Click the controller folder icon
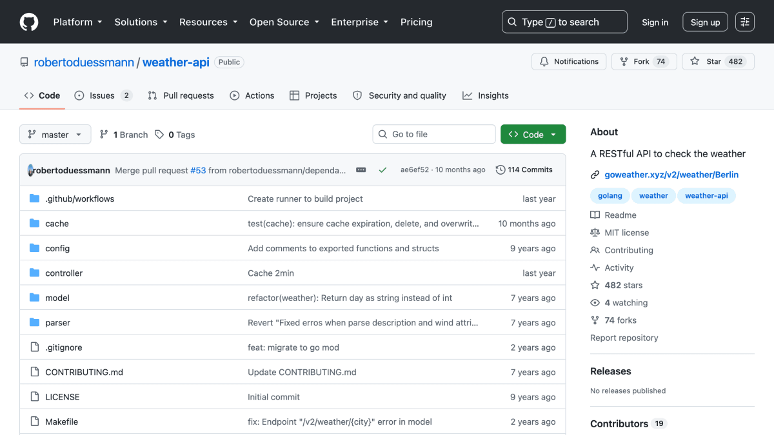 (35, 273)
